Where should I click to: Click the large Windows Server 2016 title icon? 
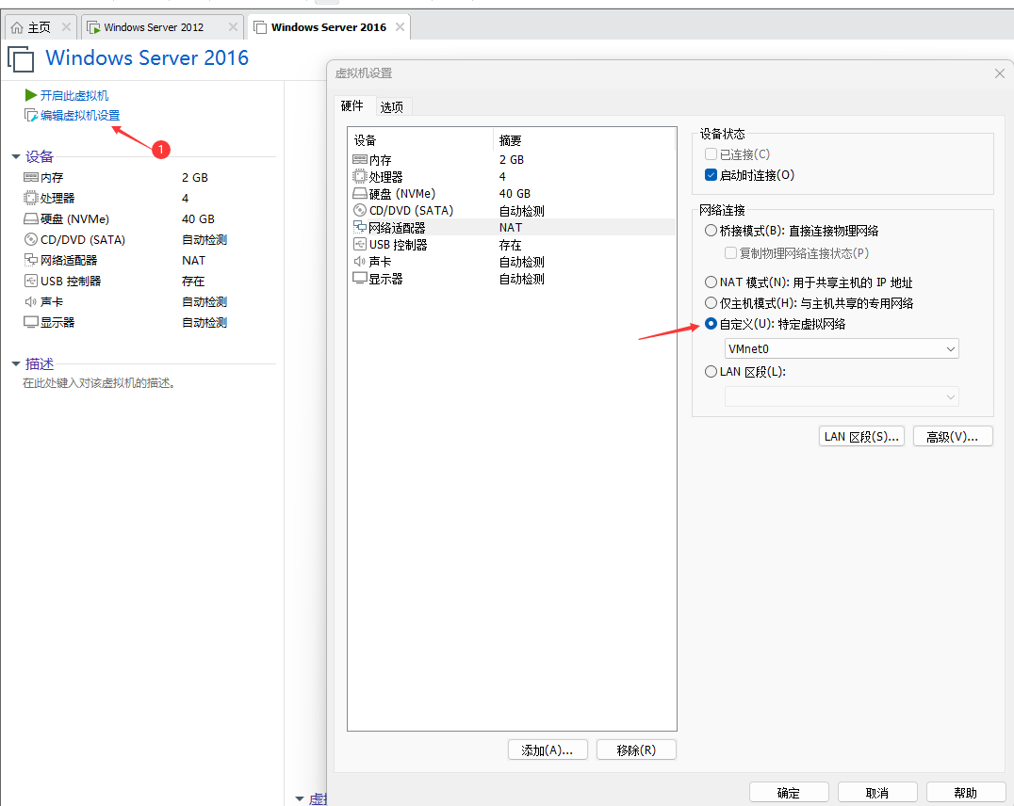tap(22, 58)
